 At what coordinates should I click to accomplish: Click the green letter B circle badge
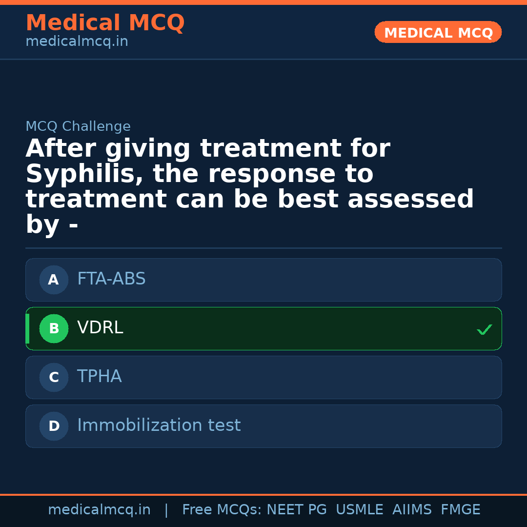(54, 328)
